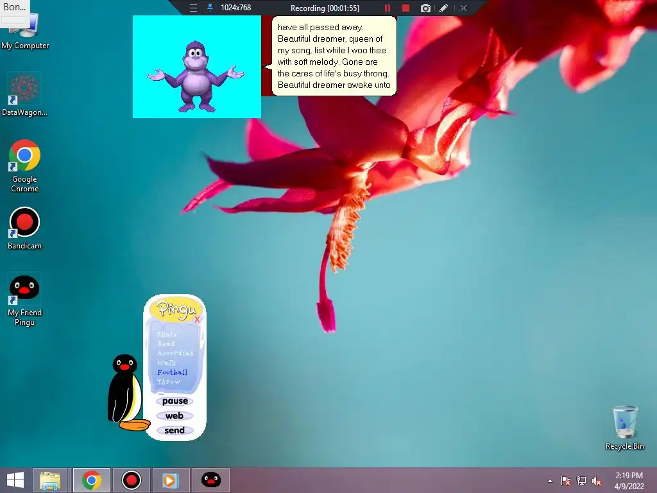657x493 pixels.
Task: Choose Accordian in Pingu's menu
Action: [x=176, y=353]
